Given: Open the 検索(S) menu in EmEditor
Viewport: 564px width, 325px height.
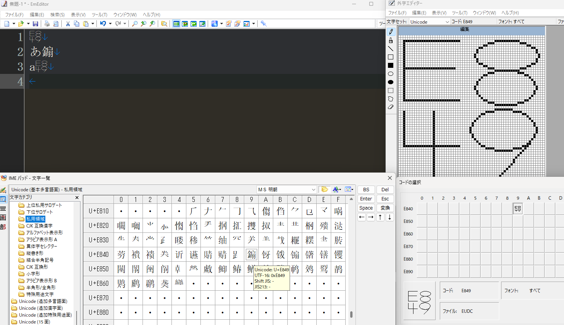Looking at the screenshot, I should 58,14.
